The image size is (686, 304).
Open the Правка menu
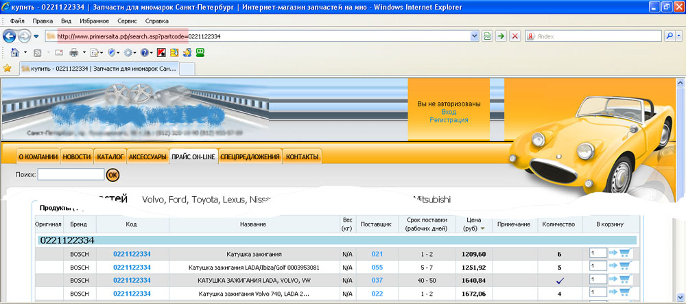(x=43, y=21)
